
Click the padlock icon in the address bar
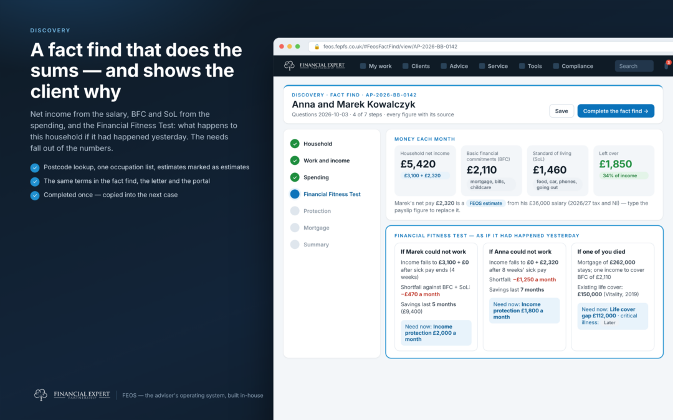(x=317, y=47)
